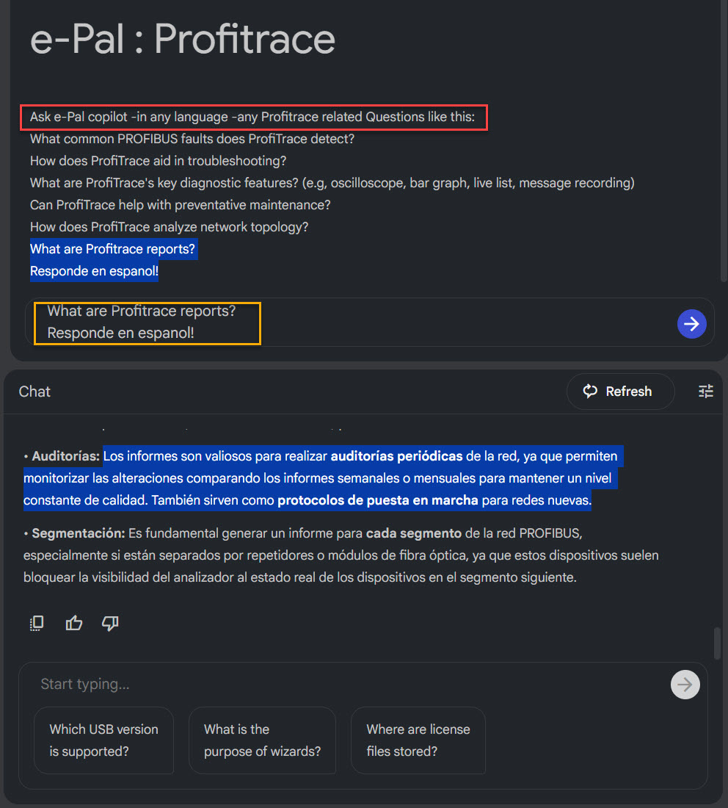Click the highlighted "What are Profitrace reports?" question
This screenshot has width=728, height=808.
pyautogui.click(x=112, y=248)
